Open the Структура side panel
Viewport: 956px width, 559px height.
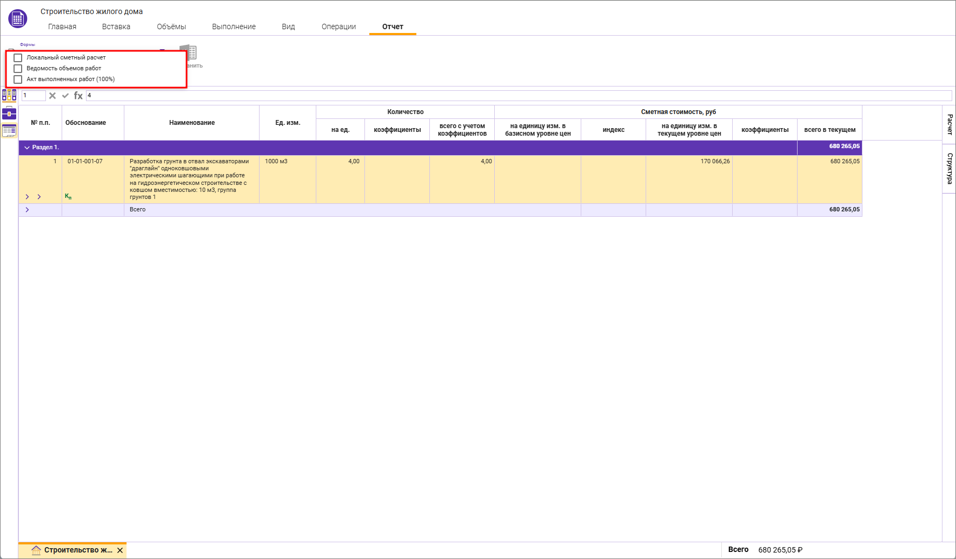point(950,168)
